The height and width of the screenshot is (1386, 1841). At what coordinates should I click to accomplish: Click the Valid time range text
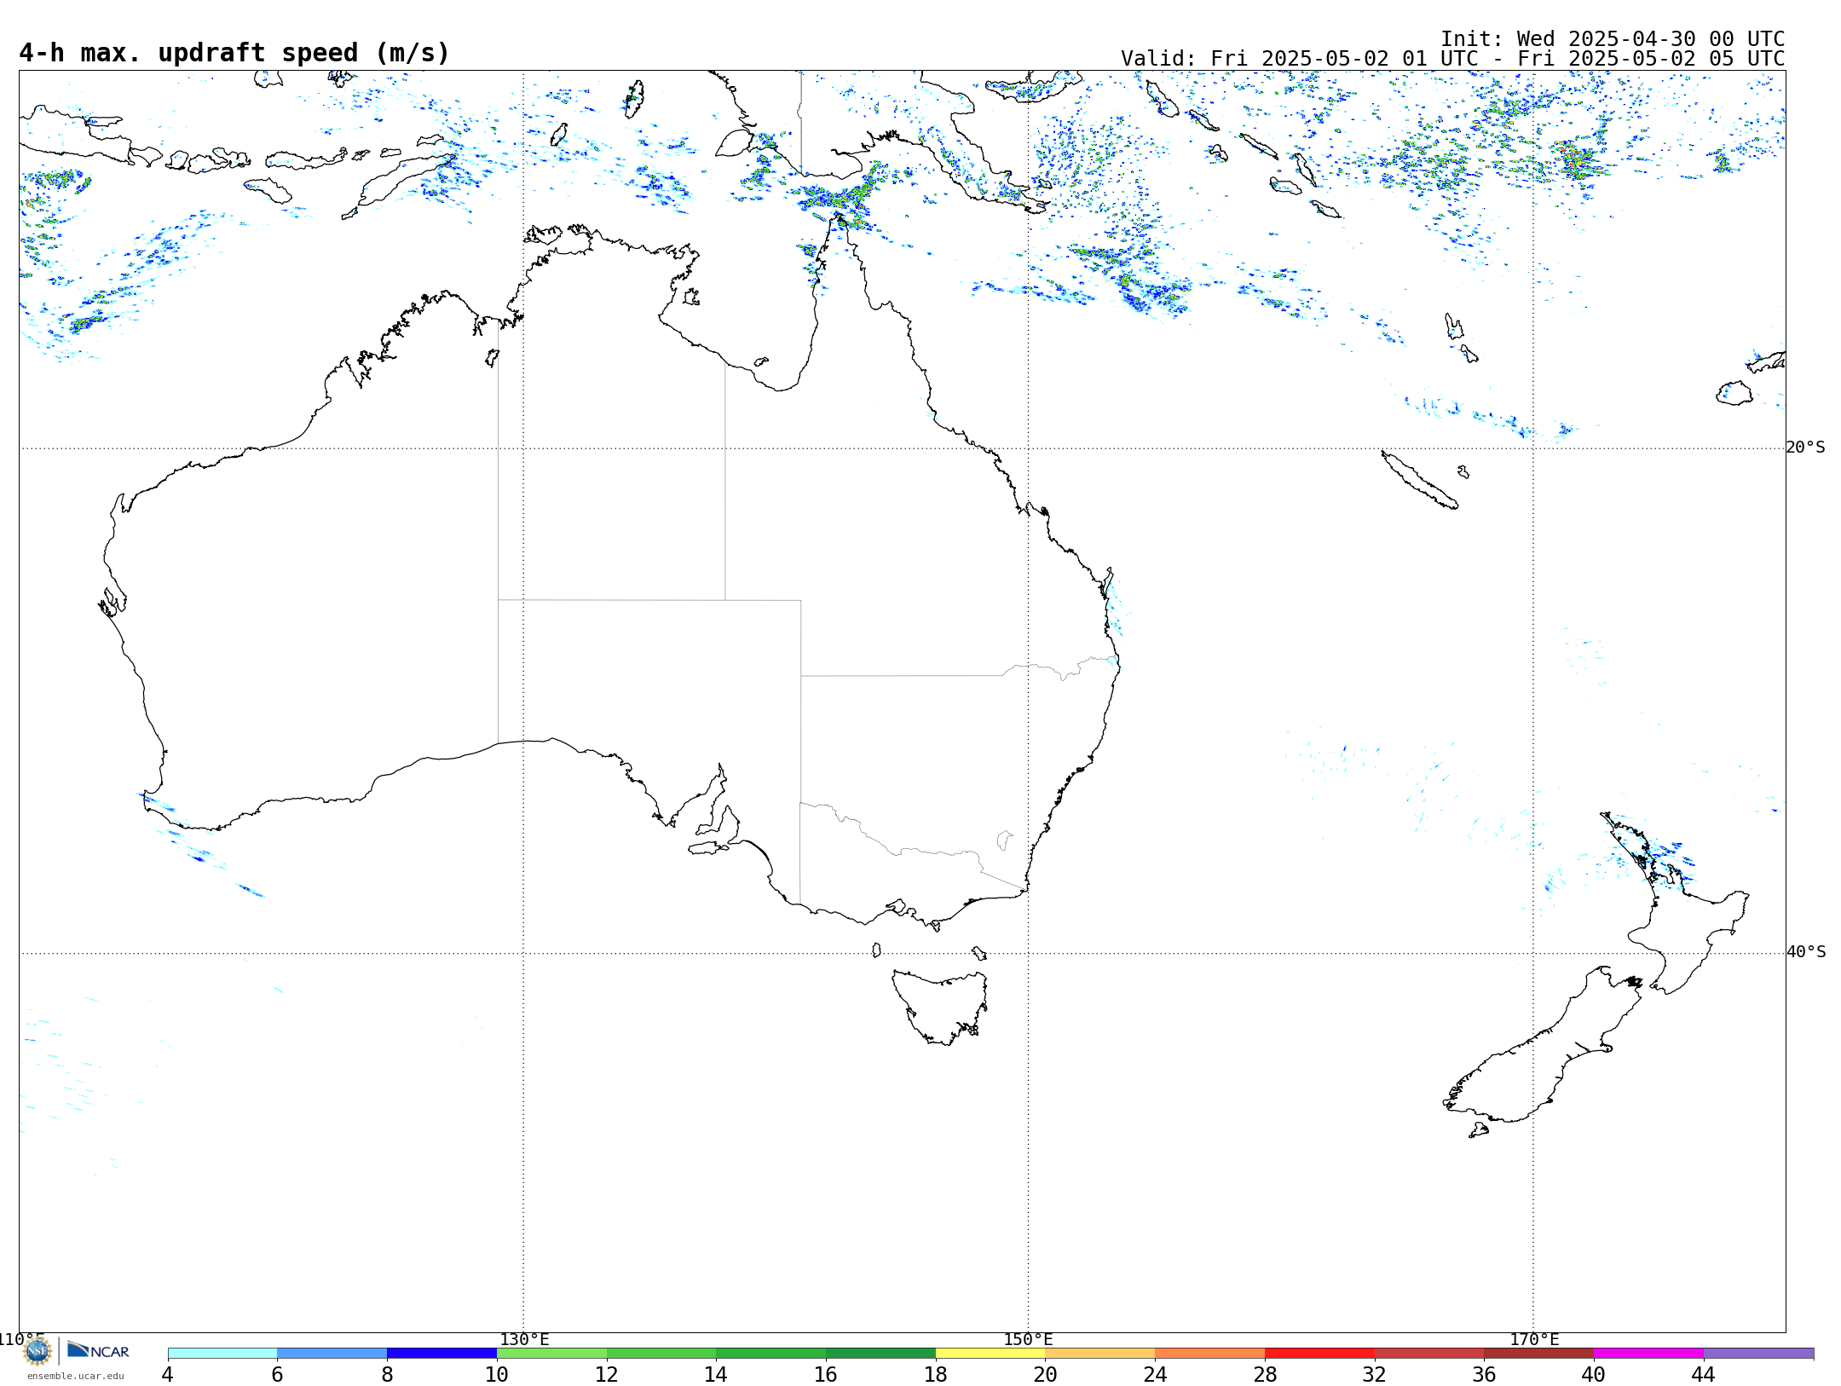[1452, 59]
